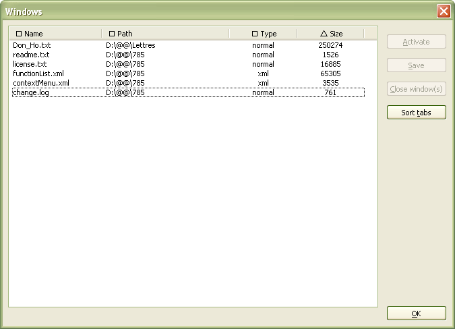Select contextMenu.xml in the list

pos(41,83)
